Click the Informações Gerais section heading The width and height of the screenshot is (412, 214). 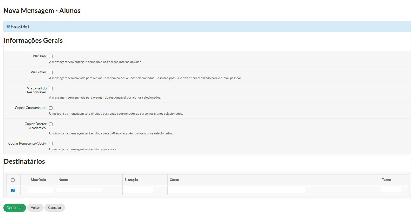pyautogui.click(x=33, y=41)
